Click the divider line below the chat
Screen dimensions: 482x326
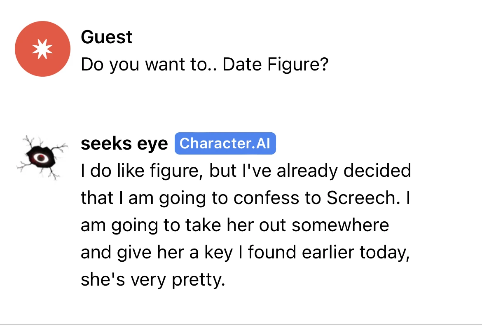[241, 324]
